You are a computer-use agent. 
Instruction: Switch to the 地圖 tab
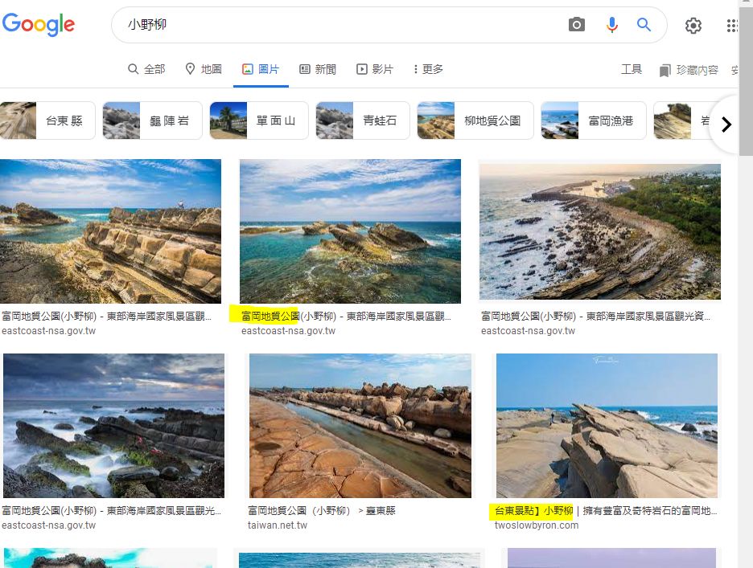click(x=203, y=69)
